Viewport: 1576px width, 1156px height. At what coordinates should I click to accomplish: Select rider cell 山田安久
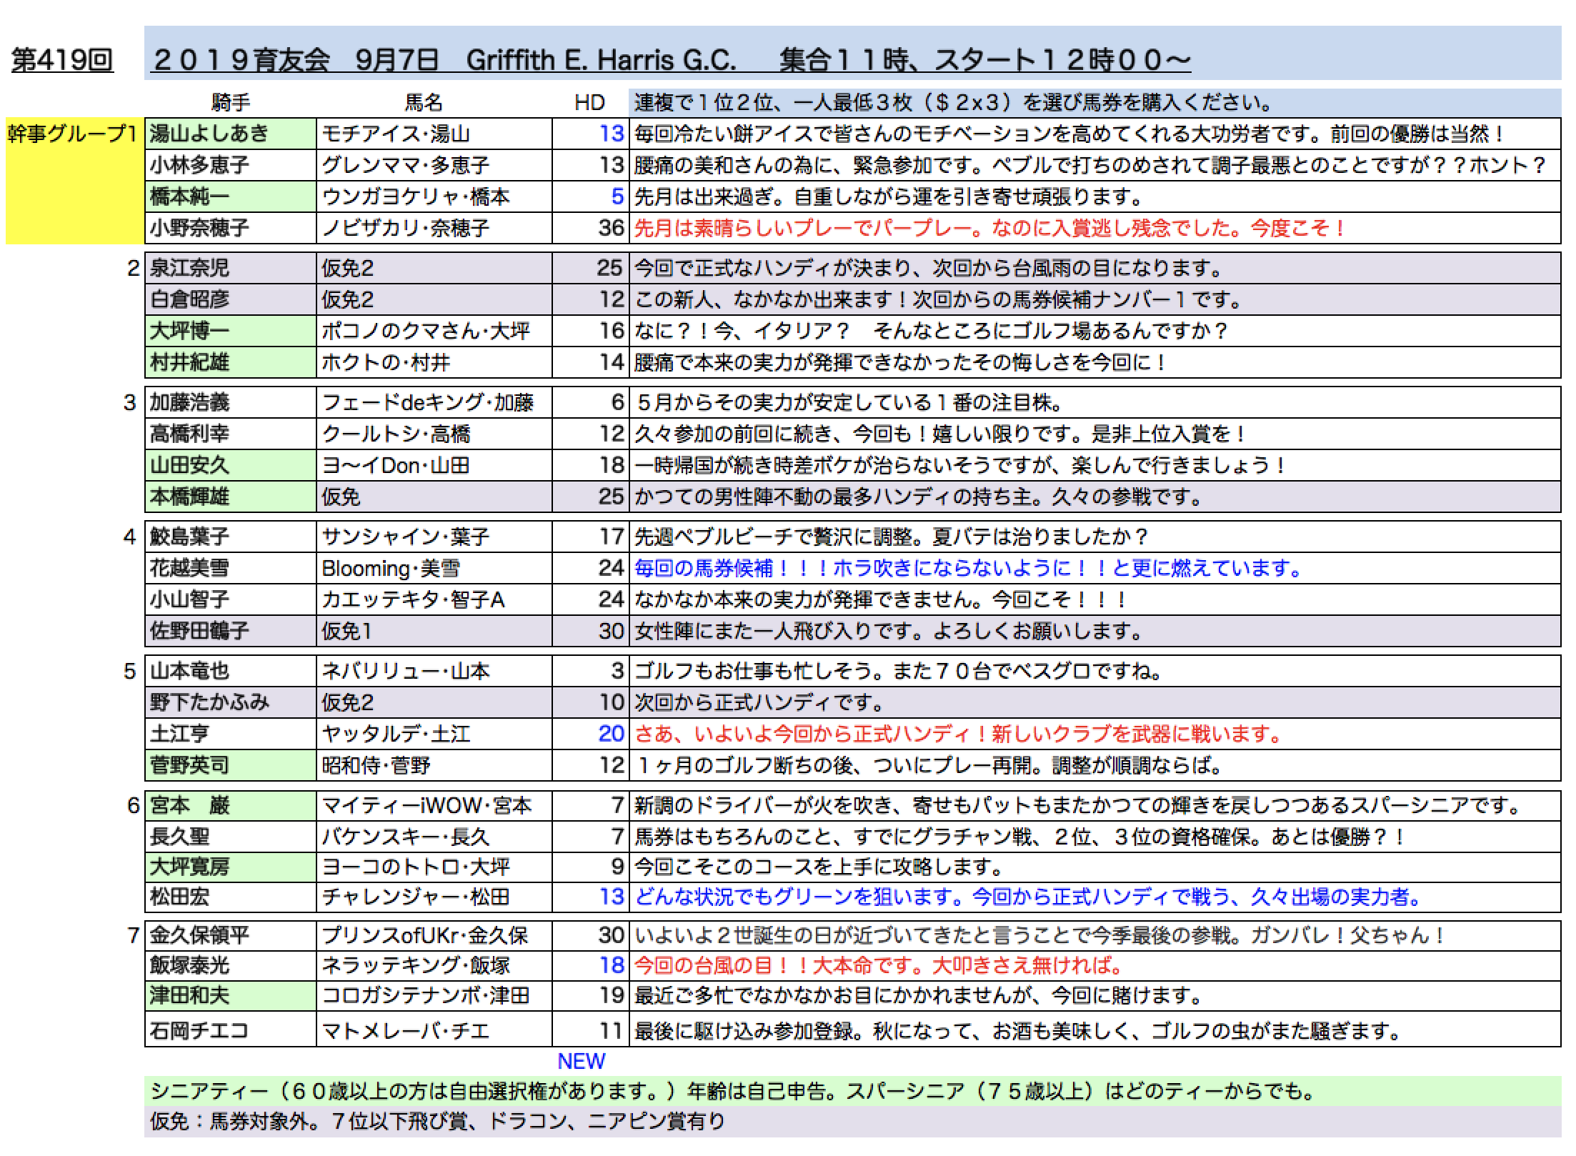pyautogui.click(x=231, y=465)
